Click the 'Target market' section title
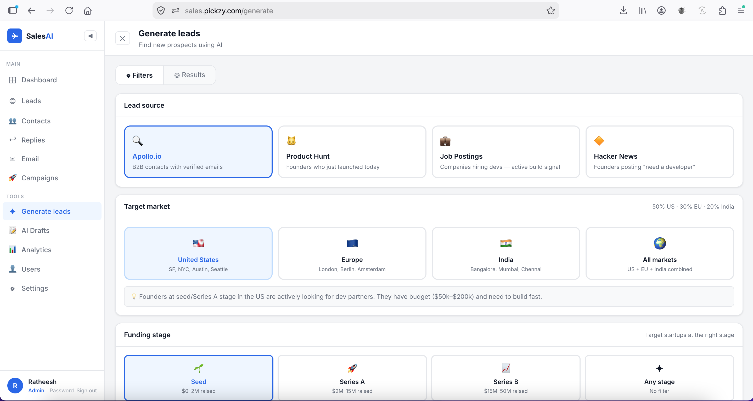Image resolution: width=753 pixels, height=401 pixels. click(147, 207)
